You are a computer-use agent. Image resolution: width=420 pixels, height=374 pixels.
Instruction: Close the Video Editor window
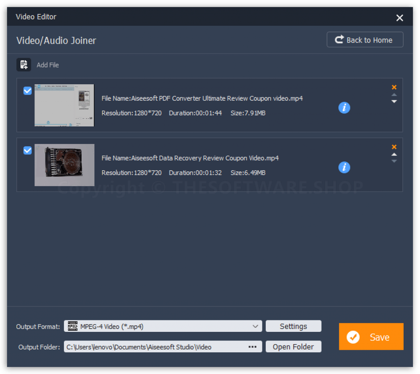click(399, 18)
